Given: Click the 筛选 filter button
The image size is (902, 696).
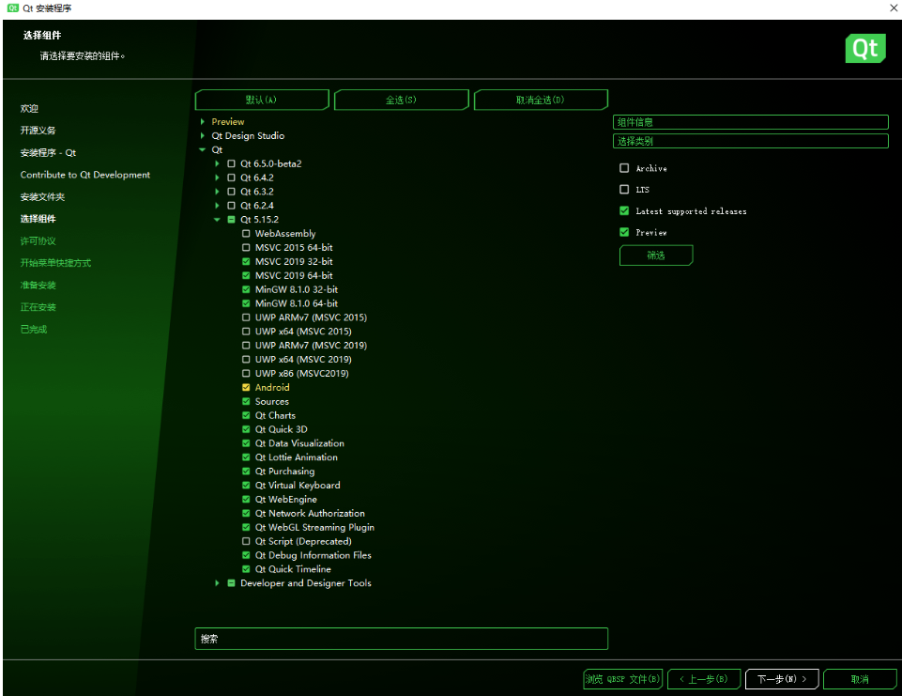Looking at the screenshot, I should [x=656, y=255].
